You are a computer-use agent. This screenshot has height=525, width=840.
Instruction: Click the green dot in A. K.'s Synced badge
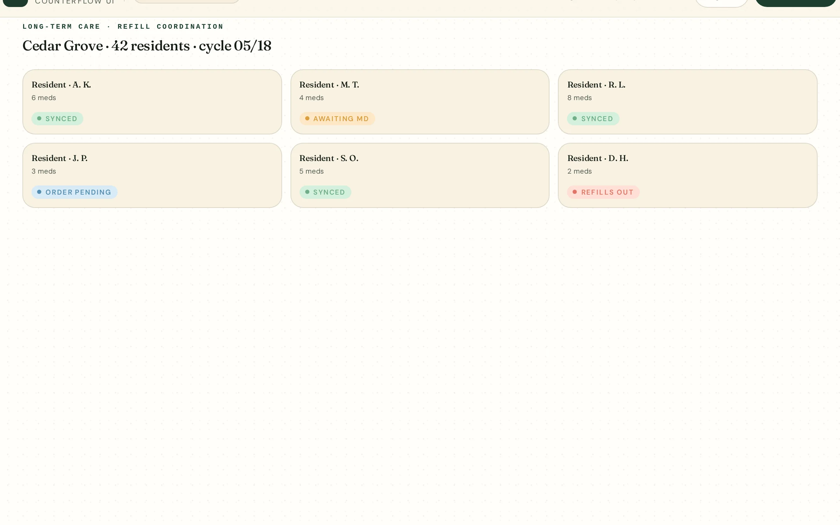(x=39, y=118)
